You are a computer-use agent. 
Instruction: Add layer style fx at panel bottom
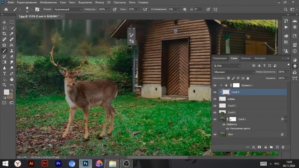[254, 147]
